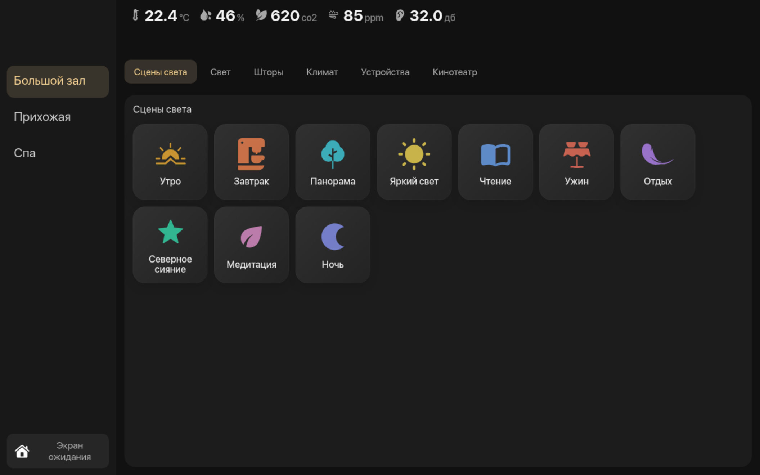Image resolution: width=760 pixels, height=475 pixels.
Task: Activate Северное сияние star scene
Action: point(170,245)
